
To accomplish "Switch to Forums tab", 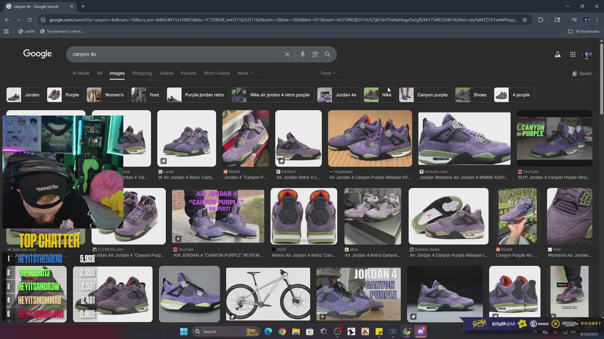I will 189,73.
